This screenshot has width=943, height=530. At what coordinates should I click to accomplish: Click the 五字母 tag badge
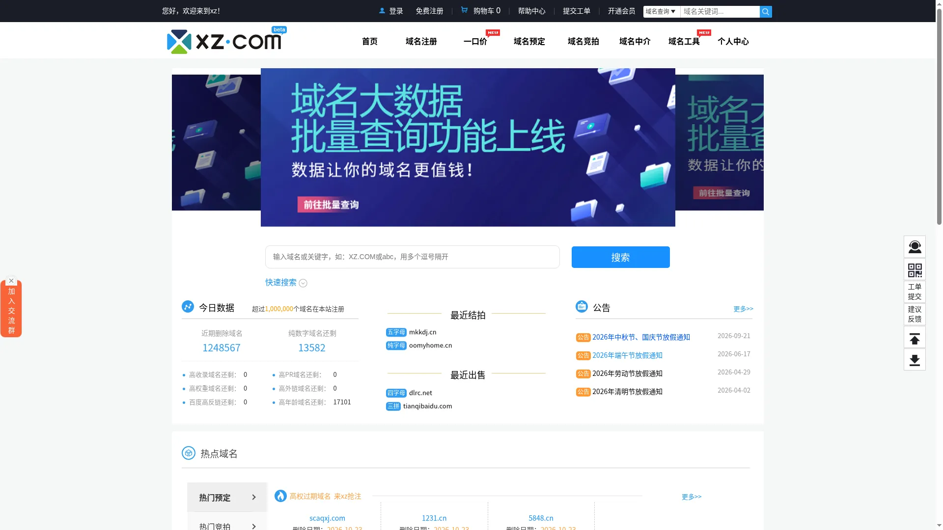[396, 332]
